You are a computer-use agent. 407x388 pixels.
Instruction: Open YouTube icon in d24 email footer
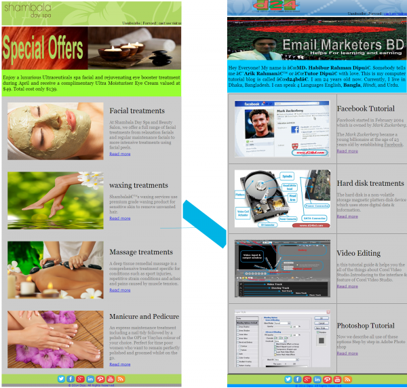(337, 379)
